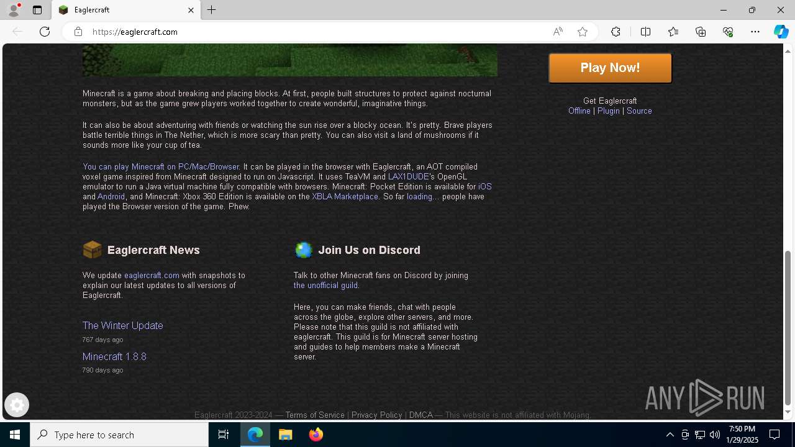Open Terms of Service link
The height and width of the screenshot is (447, 795).
(x=315, y=415)
